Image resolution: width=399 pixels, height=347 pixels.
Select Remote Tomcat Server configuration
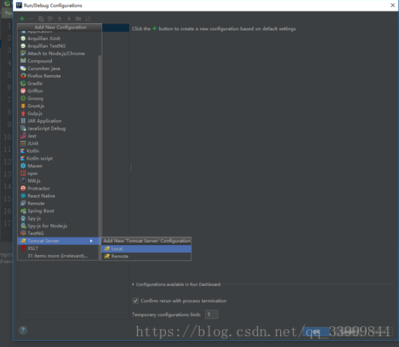click(x=146, y=256)
